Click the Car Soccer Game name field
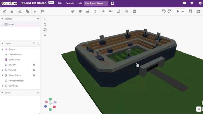The width and height of the screenshot is (203, 114). tap(96, 3)
